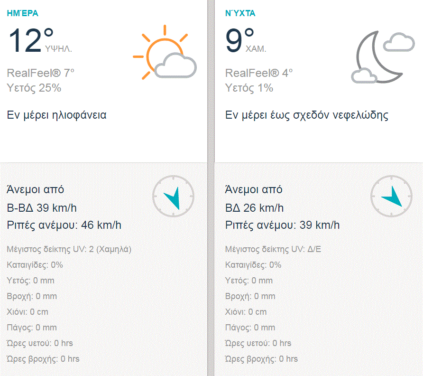Open the ΗΜΈΡΑ (day) heading

coord(22,13)
